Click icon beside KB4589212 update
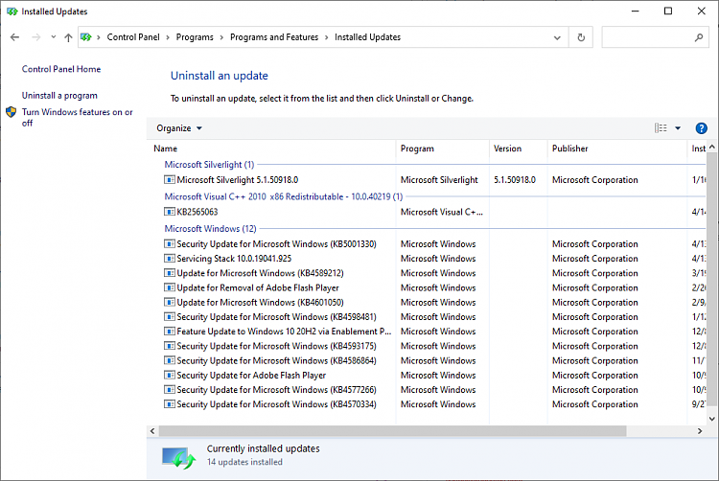Viewport: 719px width, 481px height. 169,273
